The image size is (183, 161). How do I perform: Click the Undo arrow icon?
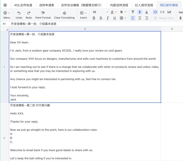tap(19, 13)
